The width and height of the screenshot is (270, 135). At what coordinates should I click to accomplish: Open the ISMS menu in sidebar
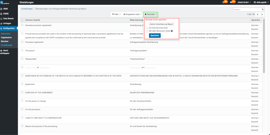click(5, 9)
